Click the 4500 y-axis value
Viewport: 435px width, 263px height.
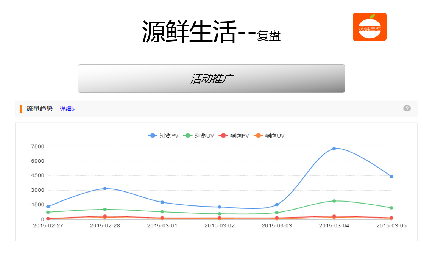point(38,175)
